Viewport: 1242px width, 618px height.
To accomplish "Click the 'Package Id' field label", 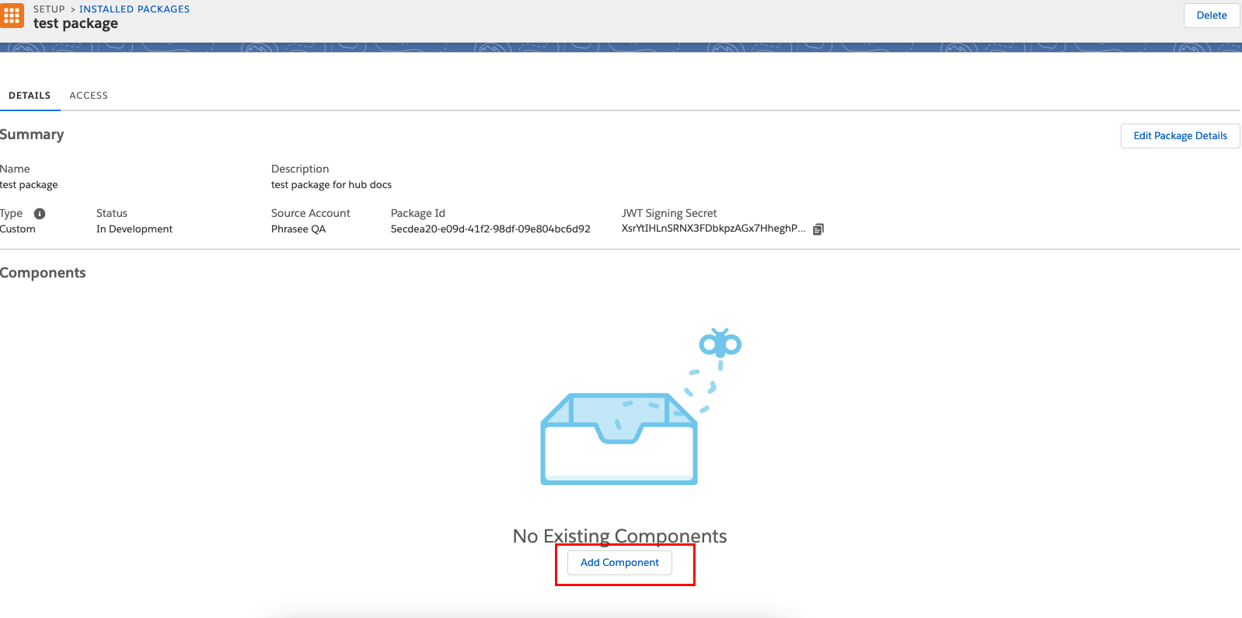I will tap(418, 213).
